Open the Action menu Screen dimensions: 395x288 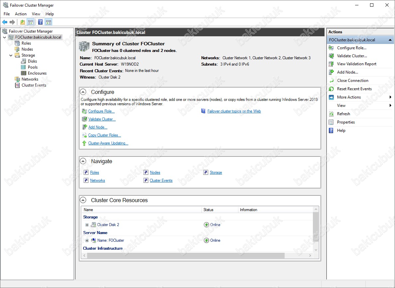[21, 14]
